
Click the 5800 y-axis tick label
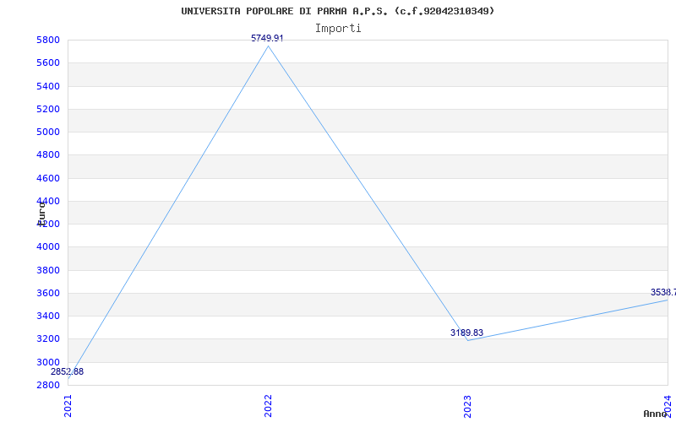click(48, 41)
